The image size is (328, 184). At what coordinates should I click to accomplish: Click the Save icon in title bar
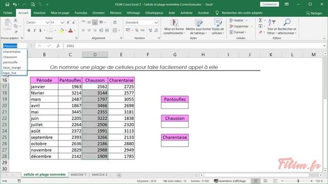(7, 5)
